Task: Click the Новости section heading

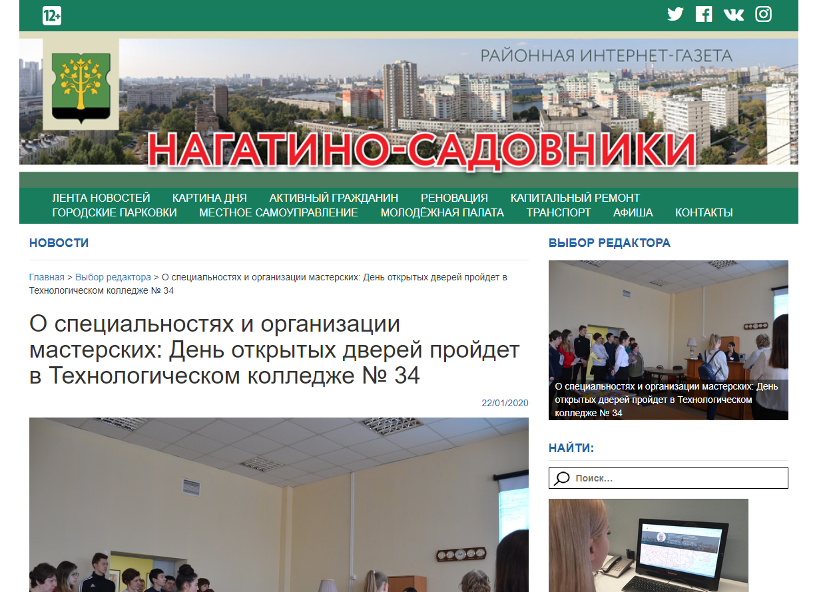Action: click(x=59, y=243)
